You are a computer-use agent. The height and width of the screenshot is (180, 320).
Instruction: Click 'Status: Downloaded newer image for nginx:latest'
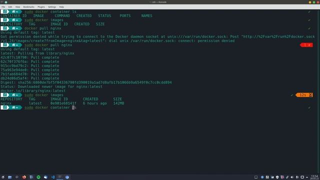click(51, 86)
